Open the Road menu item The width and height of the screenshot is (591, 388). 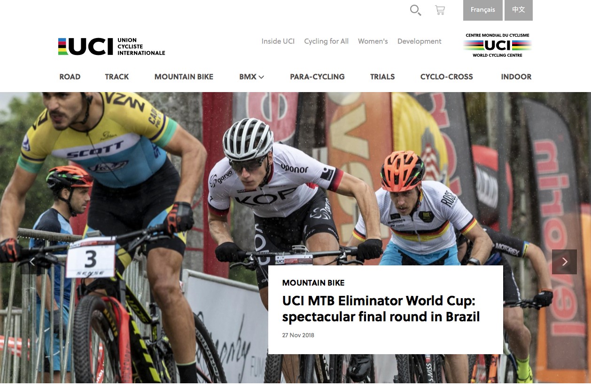[x=70, y=77]
